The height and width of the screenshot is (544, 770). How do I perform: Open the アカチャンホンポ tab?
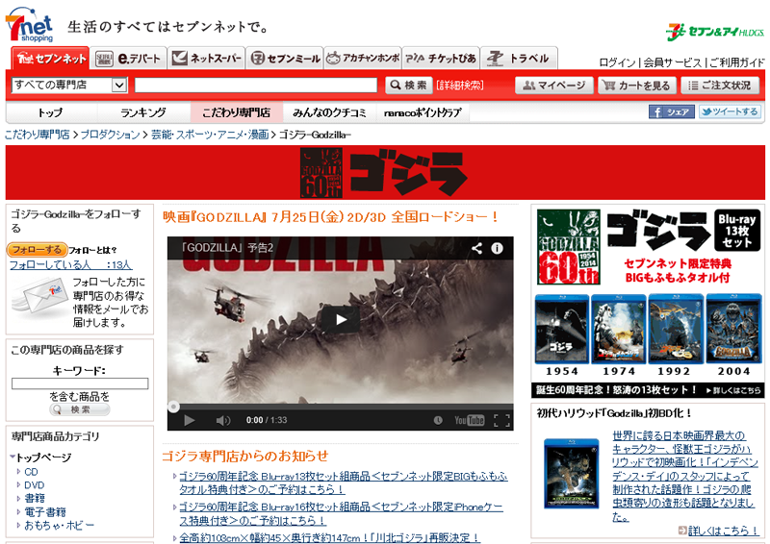click(363, 59)
